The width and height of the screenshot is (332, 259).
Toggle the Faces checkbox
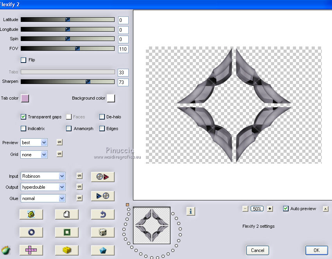(68, 117)
